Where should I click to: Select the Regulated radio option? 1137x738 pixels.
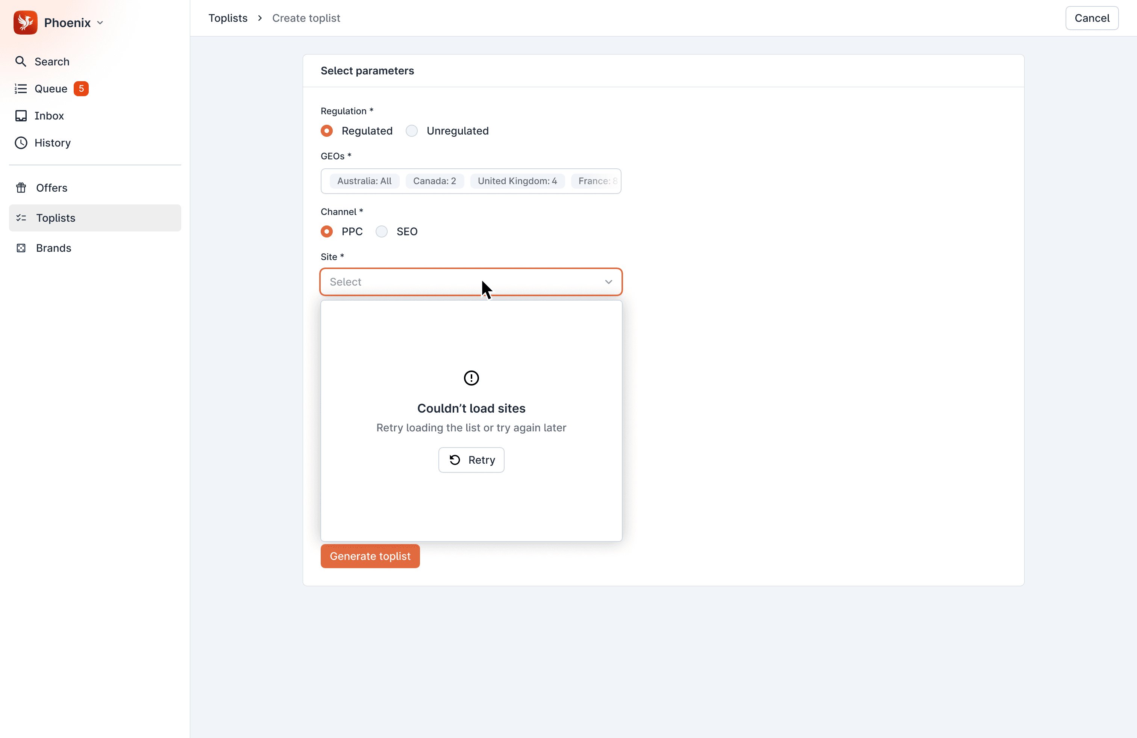click(327, 131)
